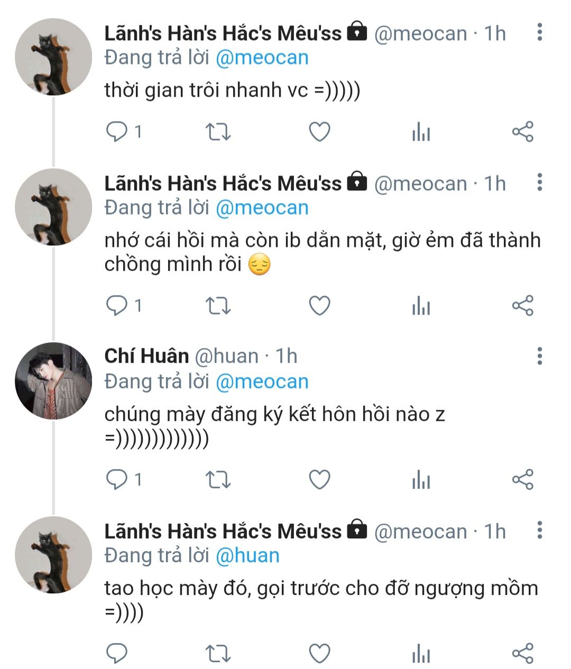Reply to Chí Huân's tweet

(117, 479)
